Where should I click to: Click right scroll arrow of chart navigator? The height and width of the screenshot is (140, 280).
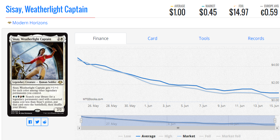click(277, 128)
